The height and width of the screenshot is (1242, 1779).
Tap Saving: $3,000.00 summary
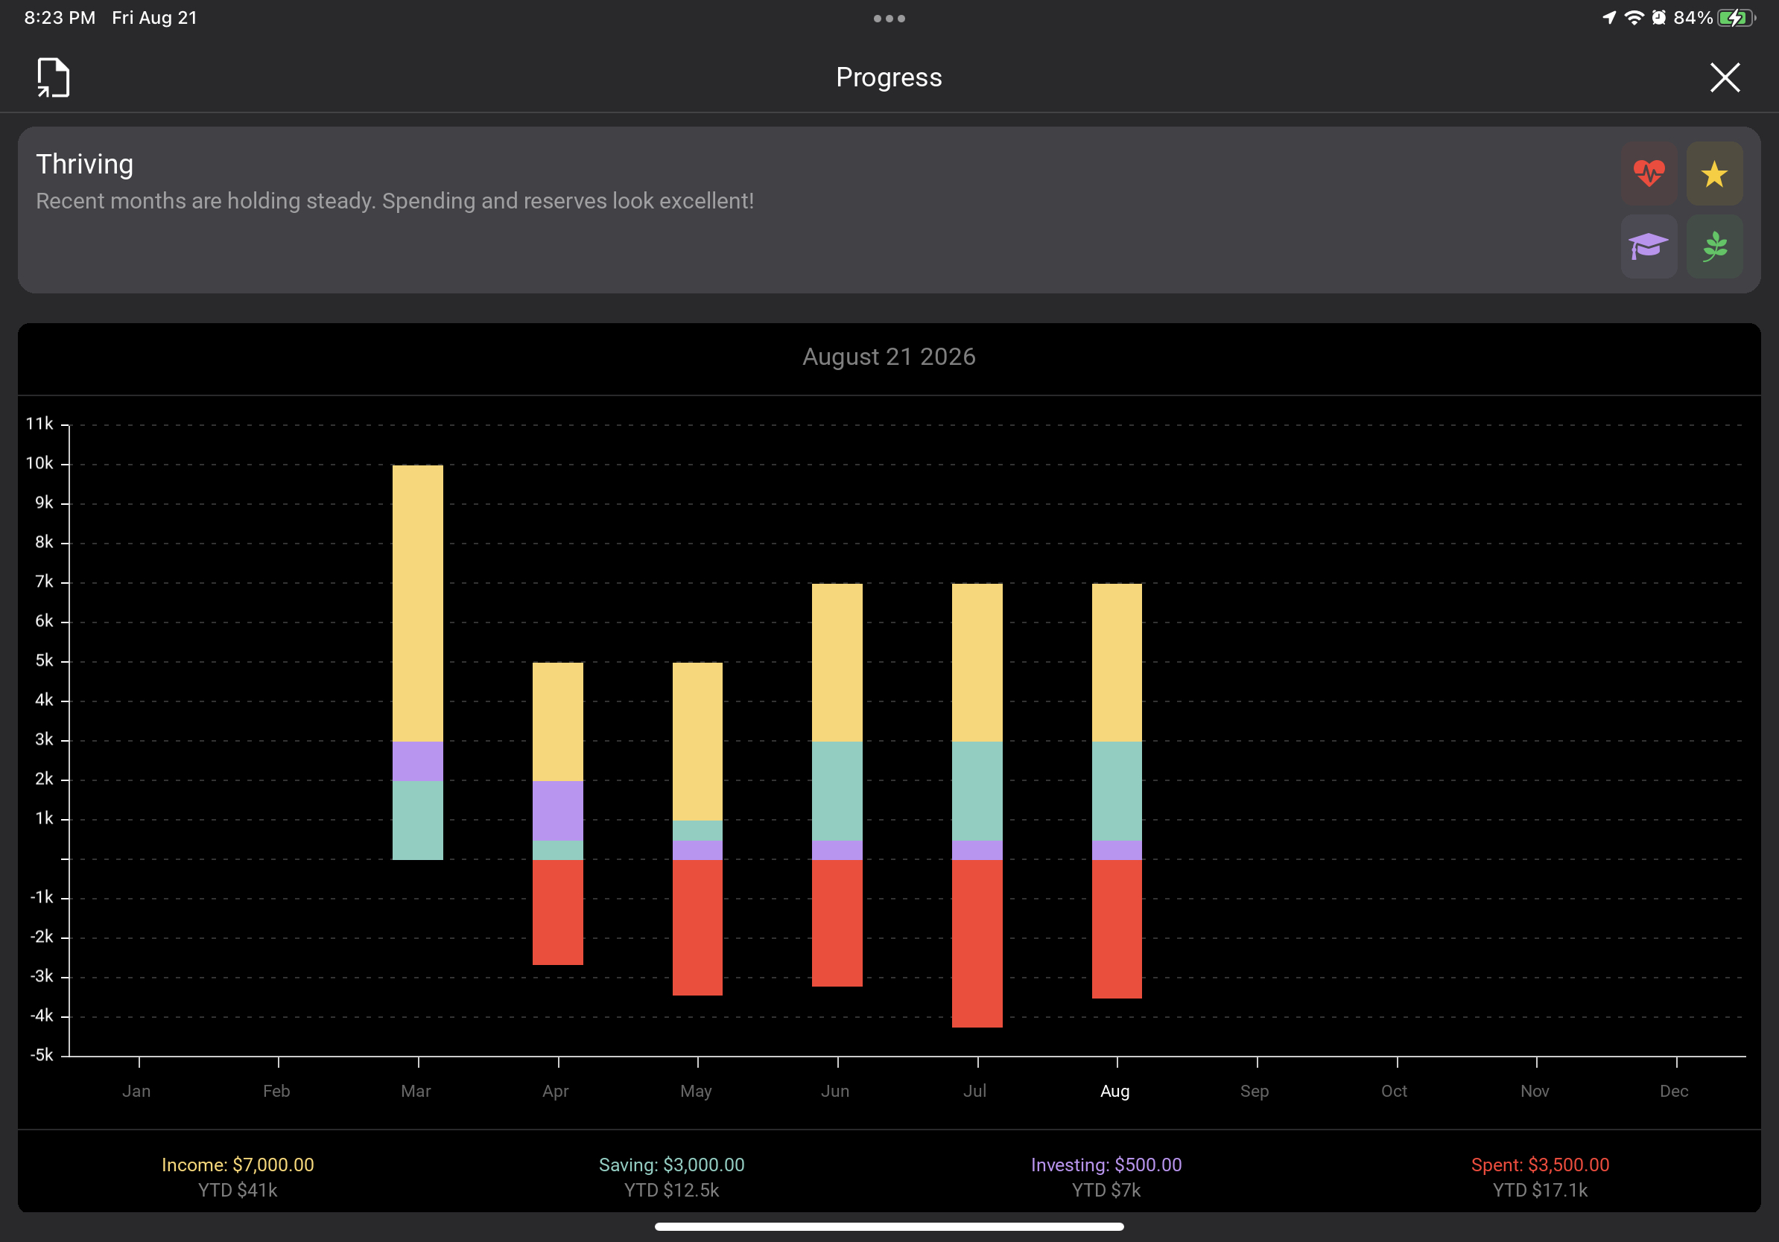672,1165
